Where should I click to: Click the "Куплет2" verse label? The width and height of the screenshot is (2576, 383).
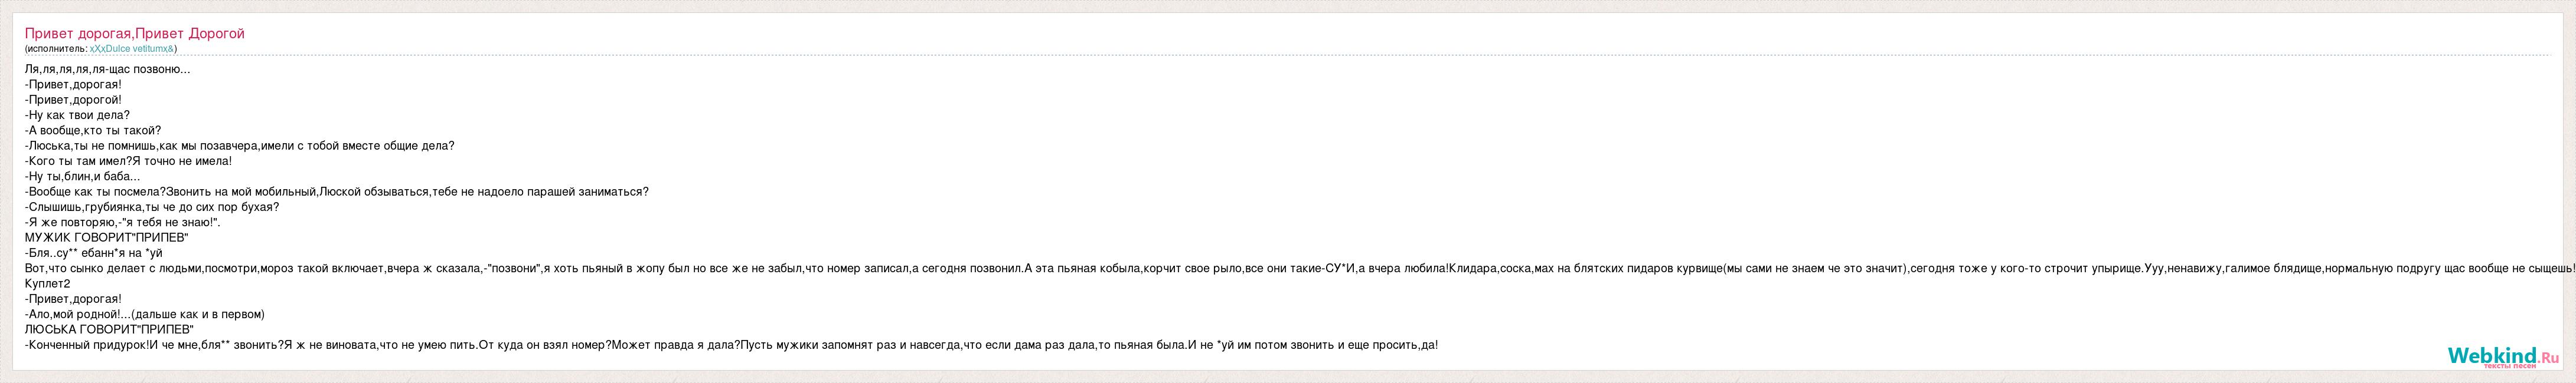pyautogui.click(x=47, y=283)
